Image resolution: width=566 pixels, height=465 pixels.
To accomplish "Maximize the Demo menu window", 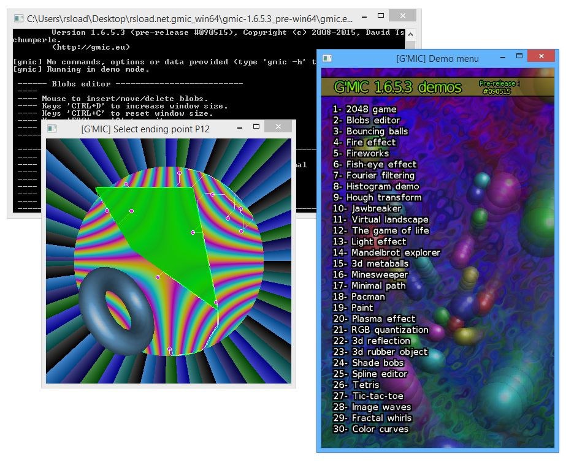I will click(519, 56).
